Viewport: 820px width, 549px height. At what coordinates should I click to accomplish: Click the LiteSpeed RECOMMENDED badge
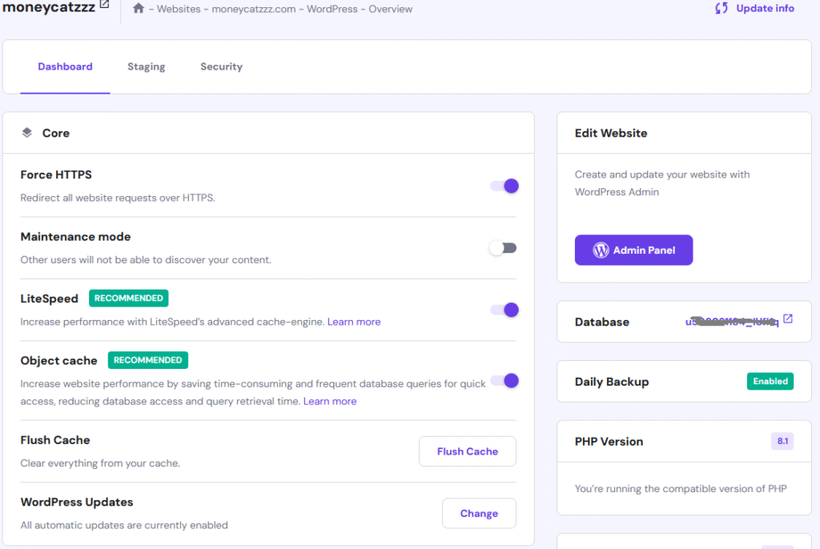tap(129, 298)
